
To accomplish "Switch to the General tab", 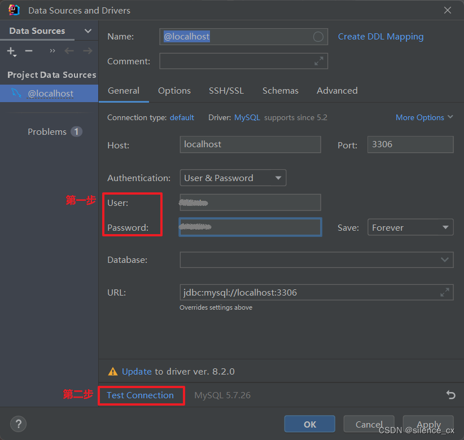I will coord(124,90).
